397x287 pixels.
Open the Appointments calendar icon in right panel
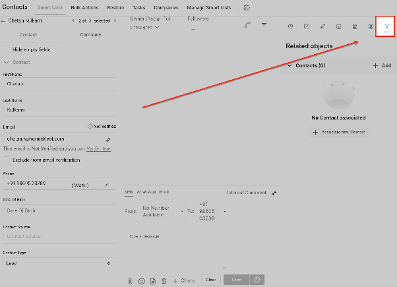(x=338, y=26)
